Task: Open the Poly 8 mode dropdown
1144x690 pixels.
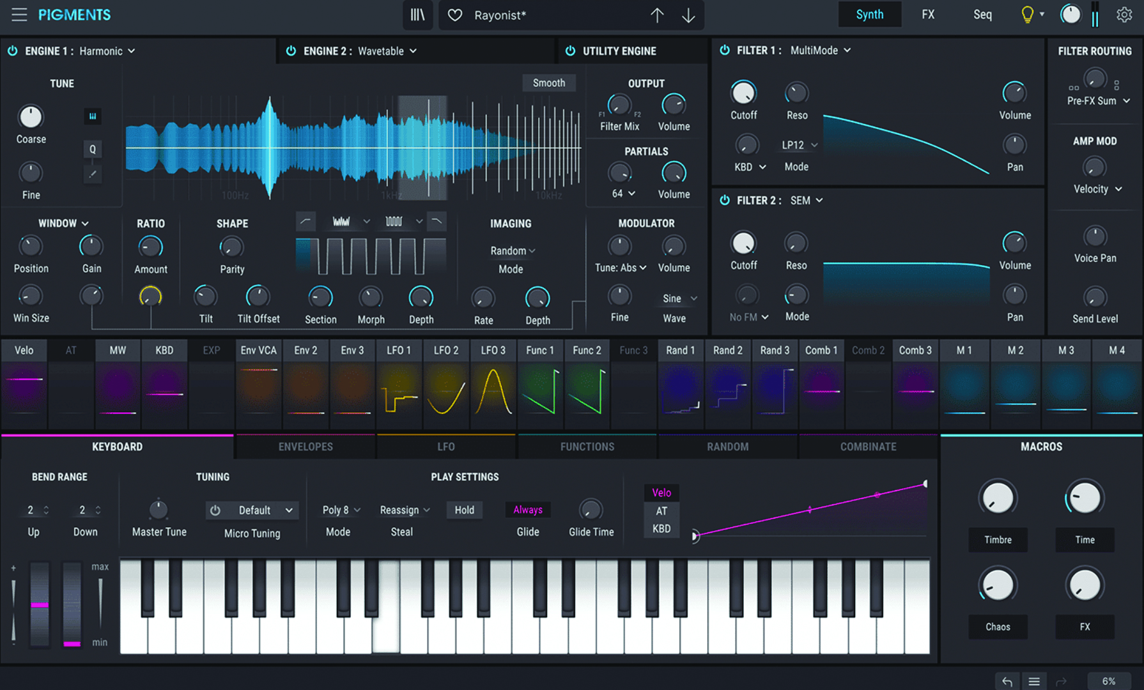Action: pos(341,510)
